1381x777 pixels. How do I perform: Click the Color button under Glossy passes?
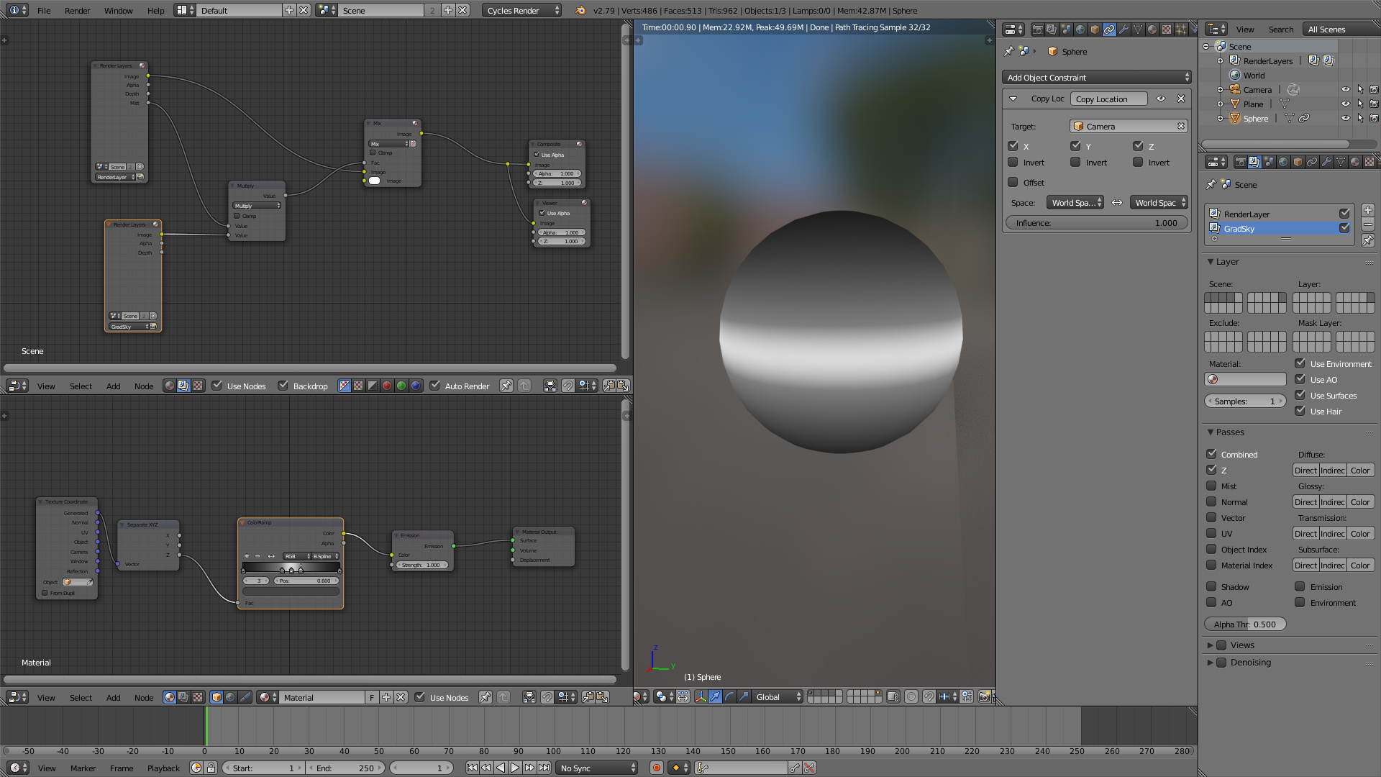(x=1360, y=501)
